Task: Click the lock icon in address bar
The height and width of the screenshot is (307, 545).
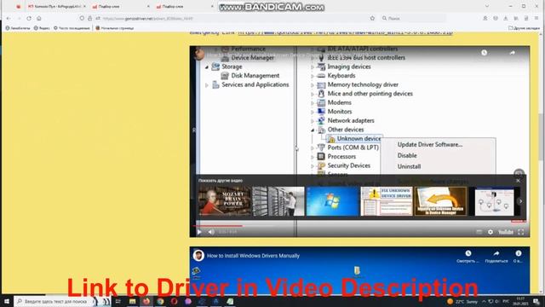Action: 89,18
